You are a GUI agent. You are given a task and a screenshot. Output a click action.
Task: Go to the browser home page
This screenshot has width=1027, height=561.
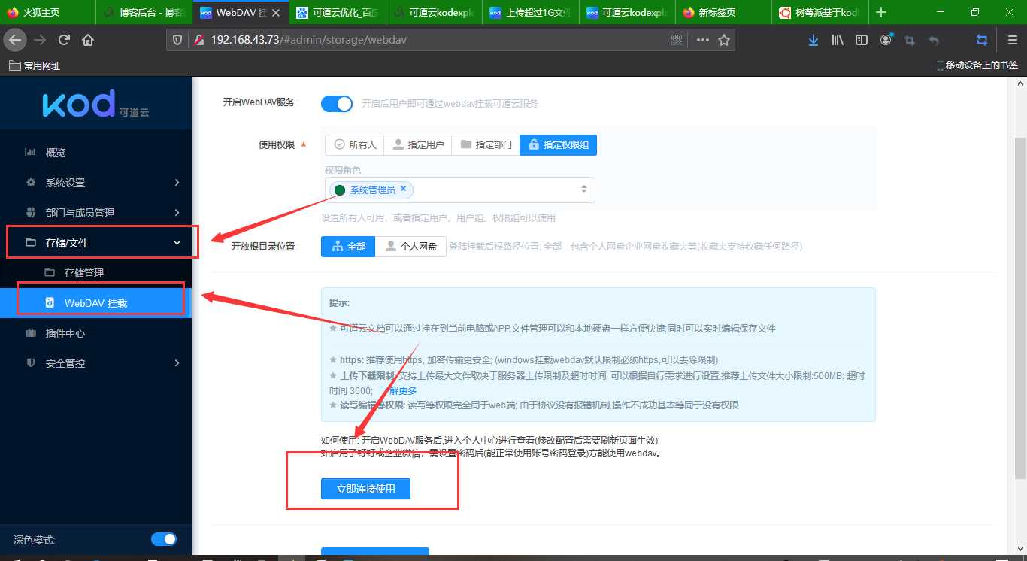tap(88, 40)
